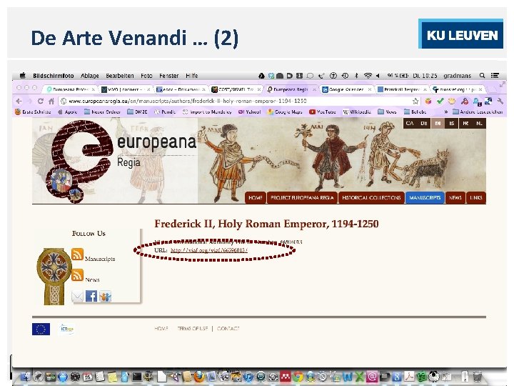Follow the viaf.org URL link

click(x=208, y=250)
